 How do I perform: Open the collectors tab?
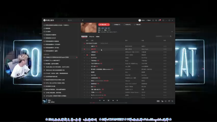pyautogui.click(x=98, y=37)
